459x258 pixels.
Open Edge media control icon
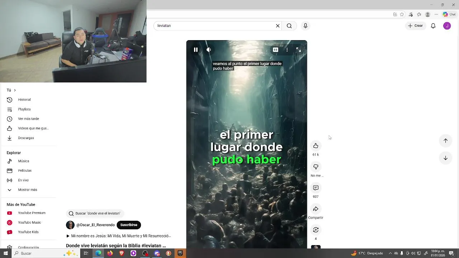(x=411, y=14)
